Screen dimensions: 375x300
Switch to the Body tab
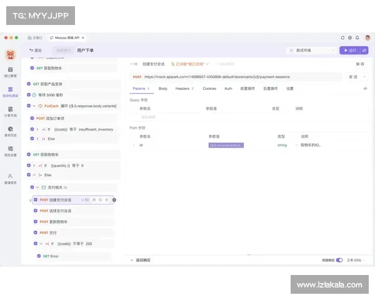(x=163, y=89)
